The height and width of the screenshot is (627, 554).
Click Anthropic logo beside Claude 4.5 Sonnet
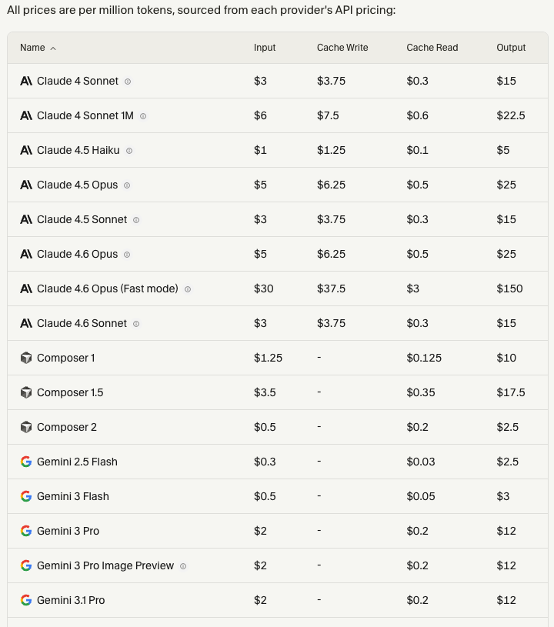(x=26, y=219)
